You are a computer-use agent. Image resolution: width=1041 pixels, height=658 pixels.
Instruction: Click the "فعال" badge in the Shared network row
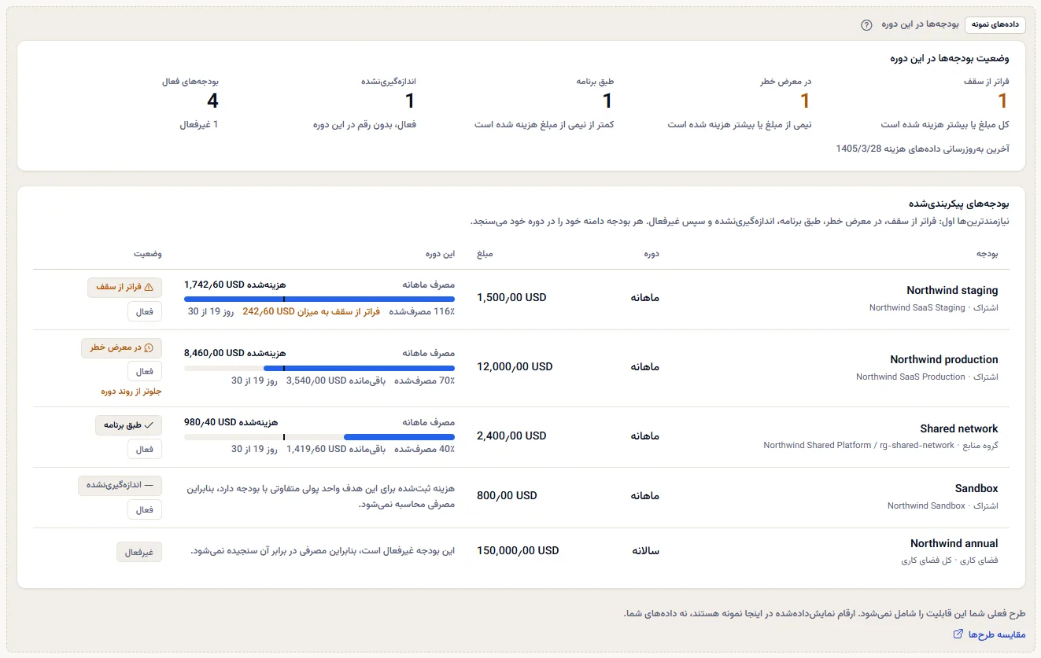145,449
